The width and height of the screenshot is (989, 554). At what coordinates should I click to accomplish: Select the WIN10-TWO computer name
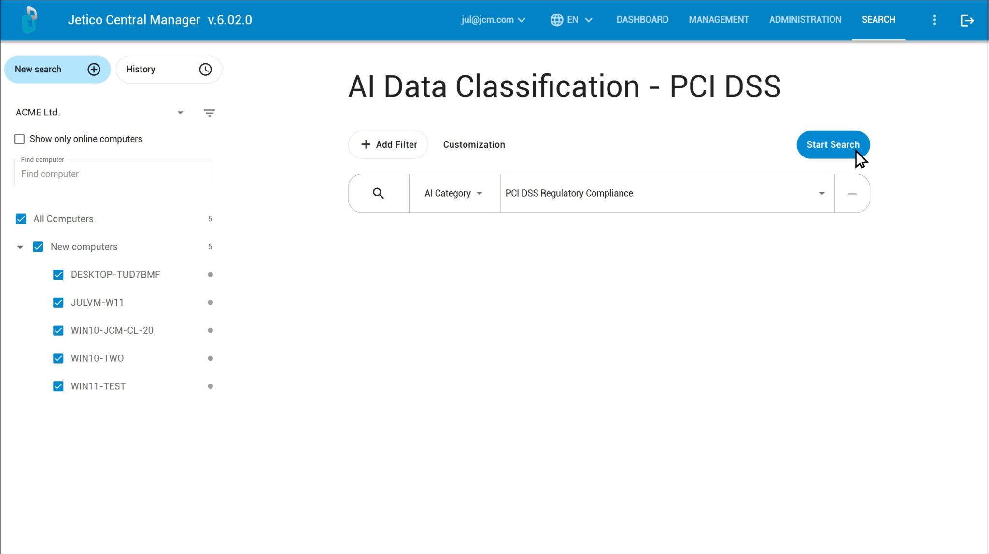tap(97, 358)
